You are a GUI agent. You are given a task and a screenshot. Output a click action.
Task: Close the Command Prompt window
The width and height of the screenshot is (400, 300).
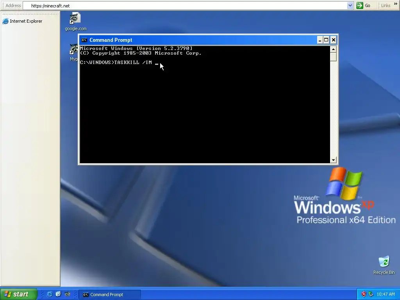pyautogui.click(x=334, y=40)
